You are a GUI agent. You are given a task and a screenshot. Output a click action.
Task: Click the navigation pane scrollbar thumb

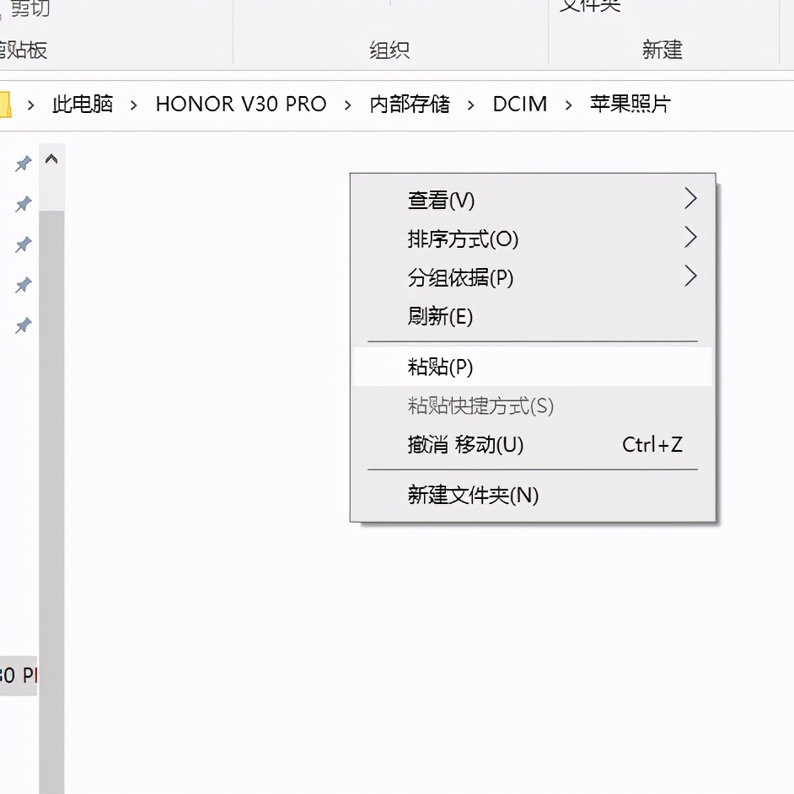tap(51, 502)
